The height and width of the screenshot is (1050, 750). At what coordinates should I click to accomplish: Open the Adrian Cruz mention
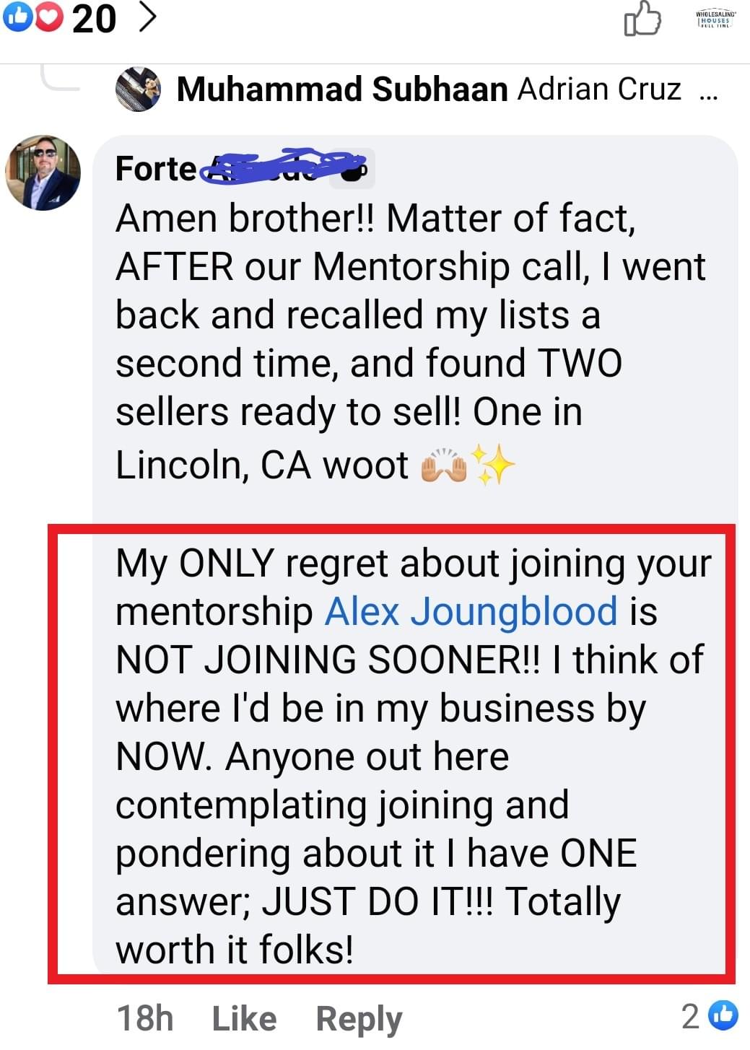pyautogui.click(x=599, y=89)
